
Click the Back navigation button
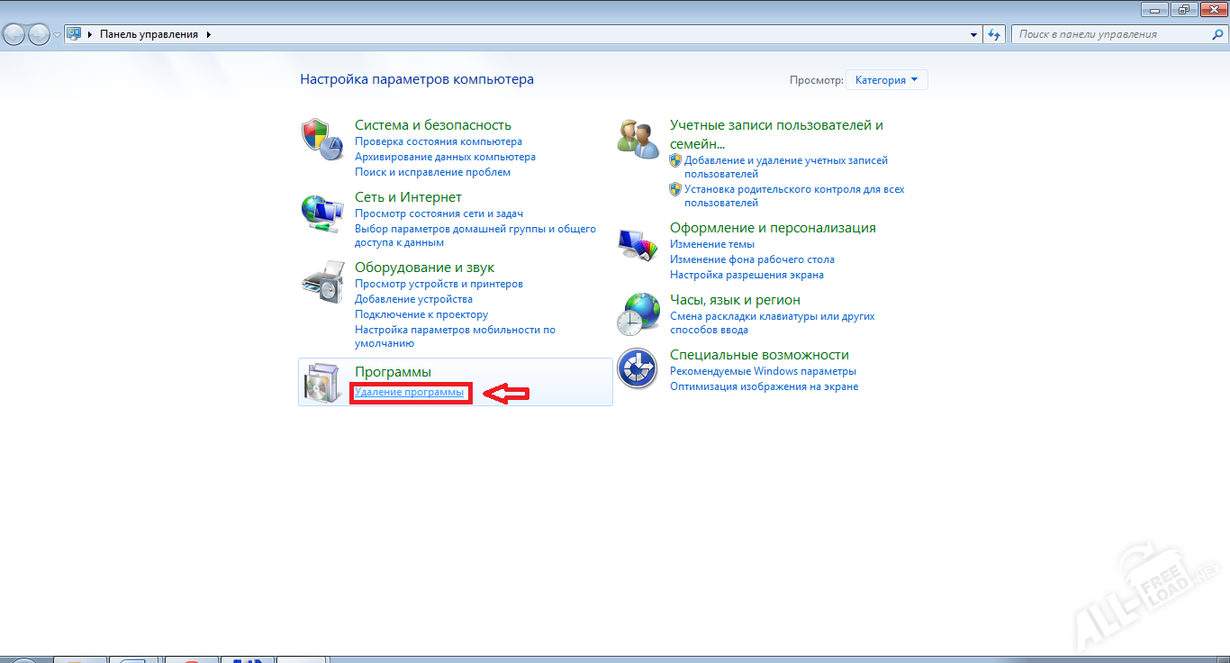[x=14, y=34]
